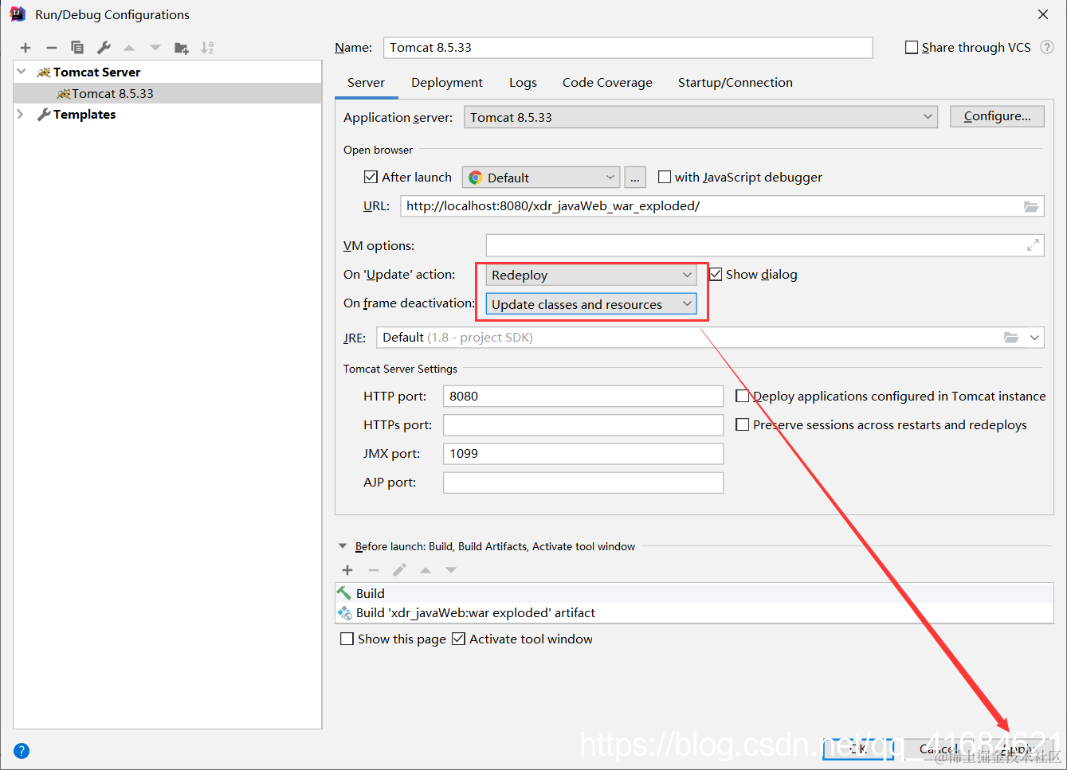Create a new configuration folder
Screen dimensions: 1067x770
pyautogui.click(x=182, y=48)
